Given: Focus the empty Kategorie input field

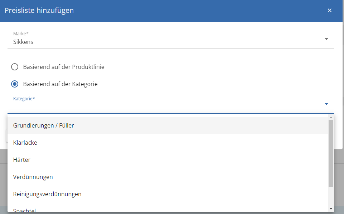Looking at the screenshot, I should click(171, 105).
